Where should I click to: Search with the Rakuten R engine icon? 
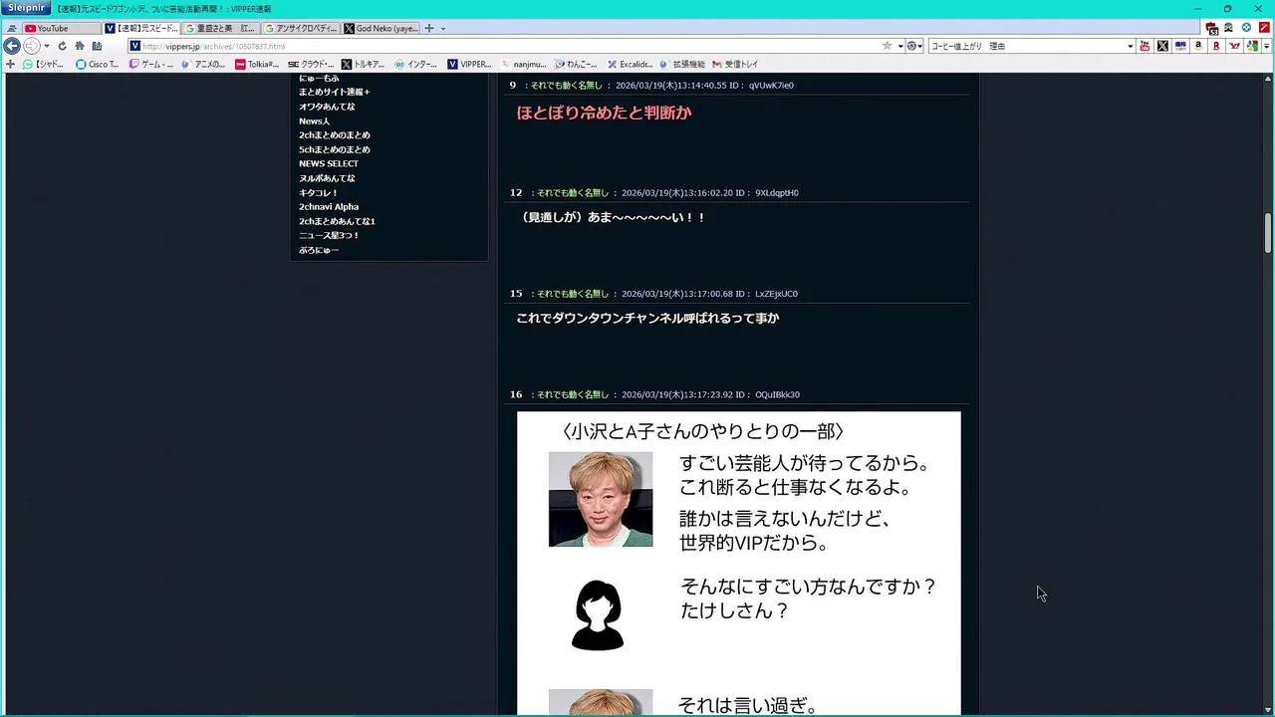1216,46
